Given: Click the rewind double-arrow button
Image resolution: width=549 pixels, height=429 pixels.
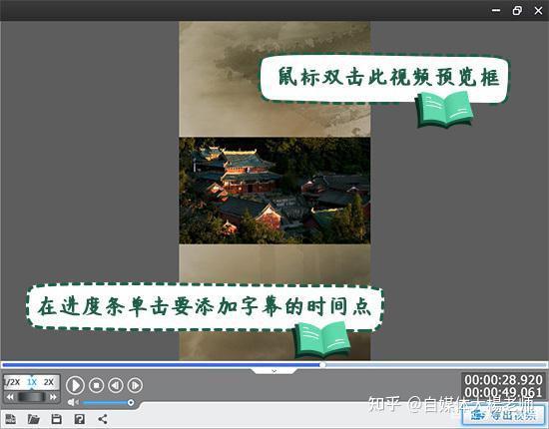Looking at the screenshot, I should [x=10, y=397].
